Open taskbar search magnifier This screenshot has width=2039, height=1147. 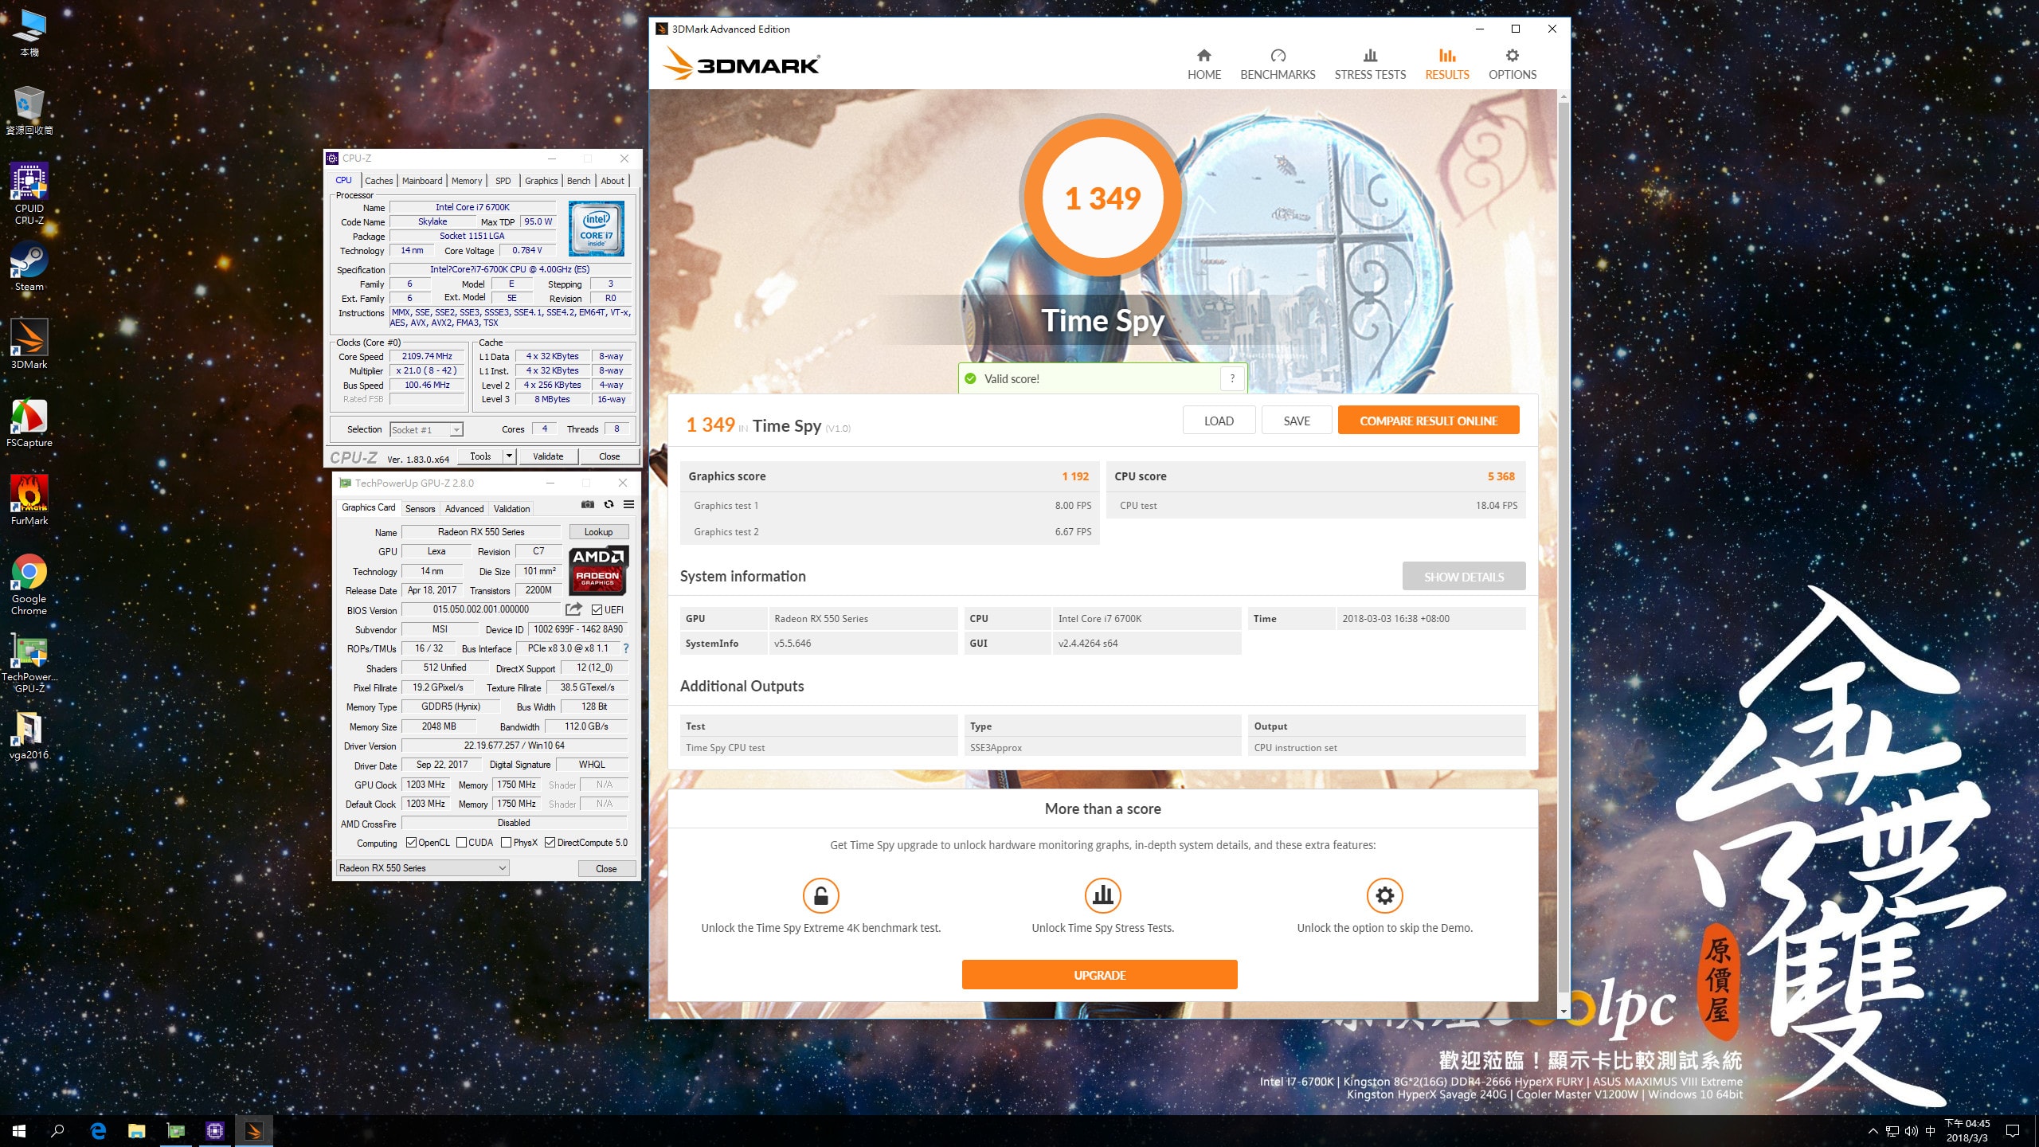[x=57, y=1130]
